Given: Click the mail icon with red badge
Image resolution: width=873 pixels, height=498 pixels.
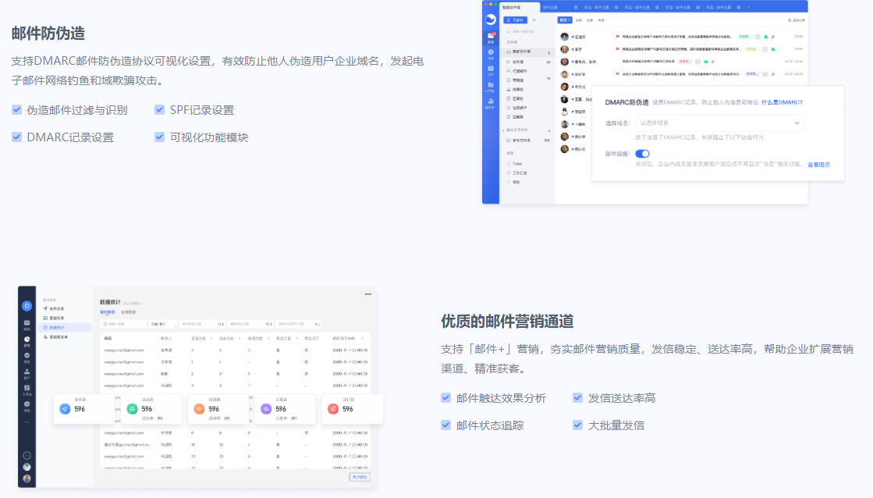Looking at the screenshot, I should [x=491, y=37].
